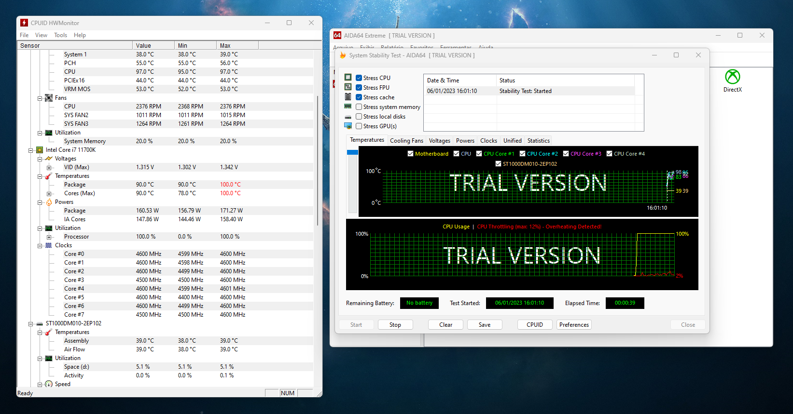Open the Tools menu in HWMonitor
Viewport: 793px width, 414px height.
pyautogui.click(x=60, y=35)
